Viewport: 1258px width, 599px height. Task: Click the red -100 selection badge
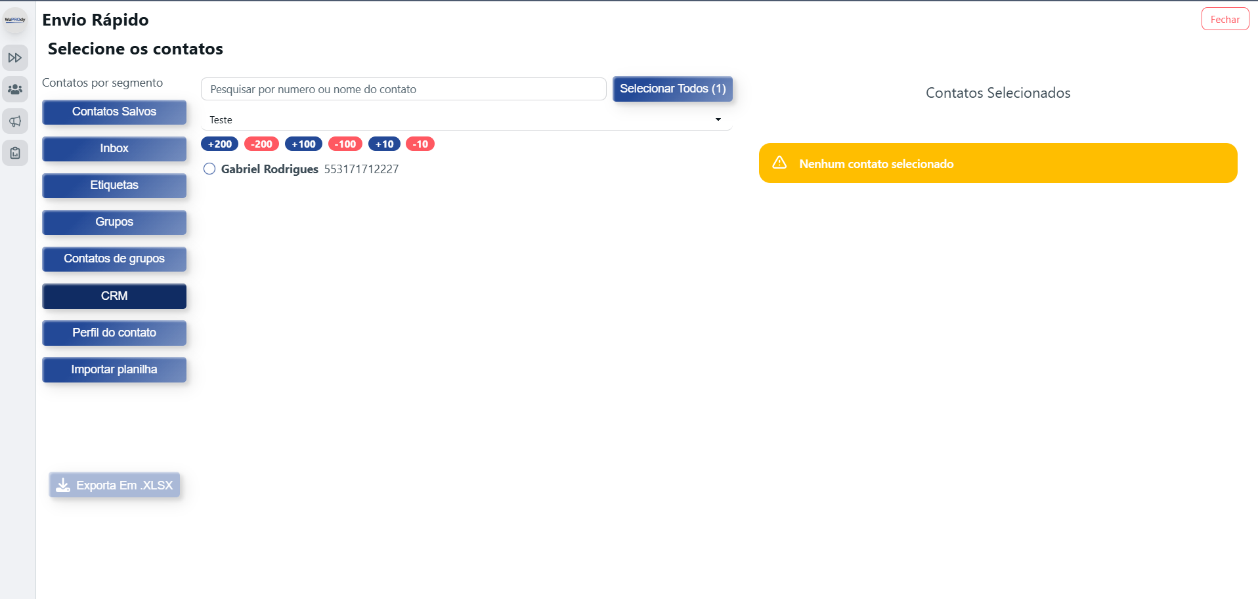(x=345, y=144)
